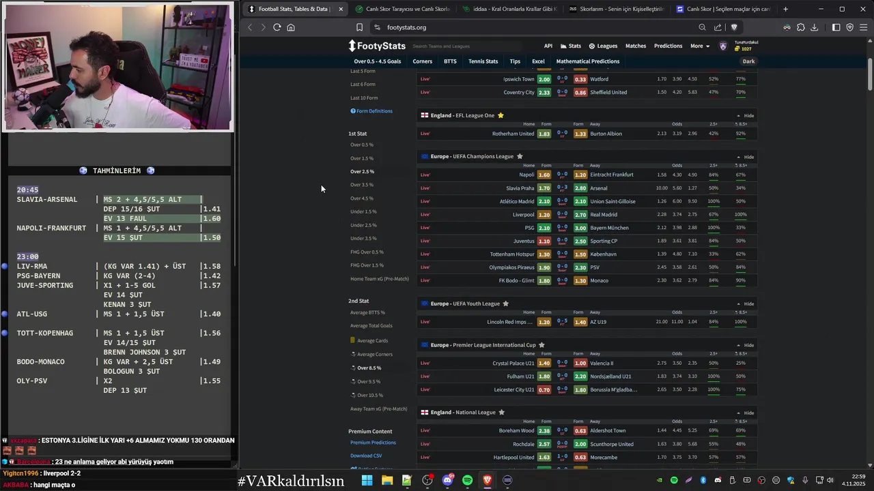Open the user profile avatar icon
This screenshot has width=874, height=491.
coord(723,46)
